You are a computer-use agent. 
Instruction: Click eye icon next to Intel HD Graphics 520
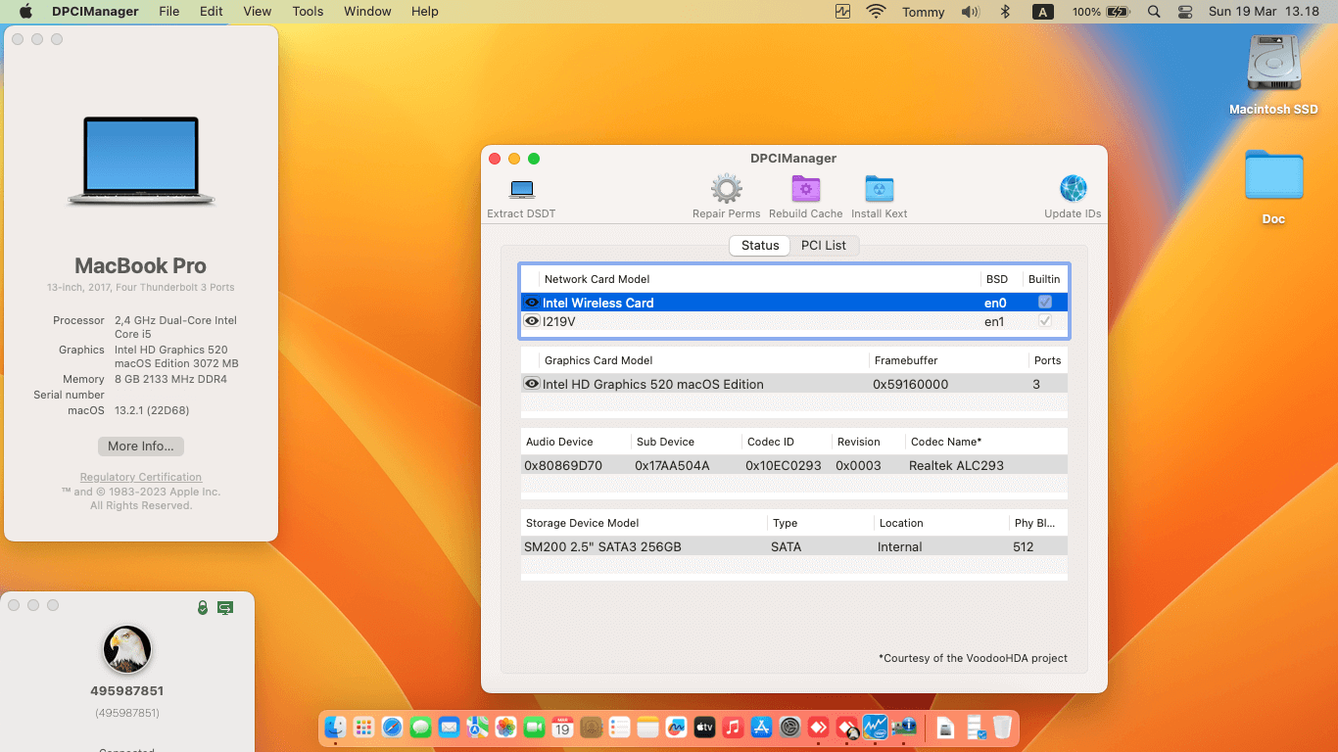pos(532,384)
